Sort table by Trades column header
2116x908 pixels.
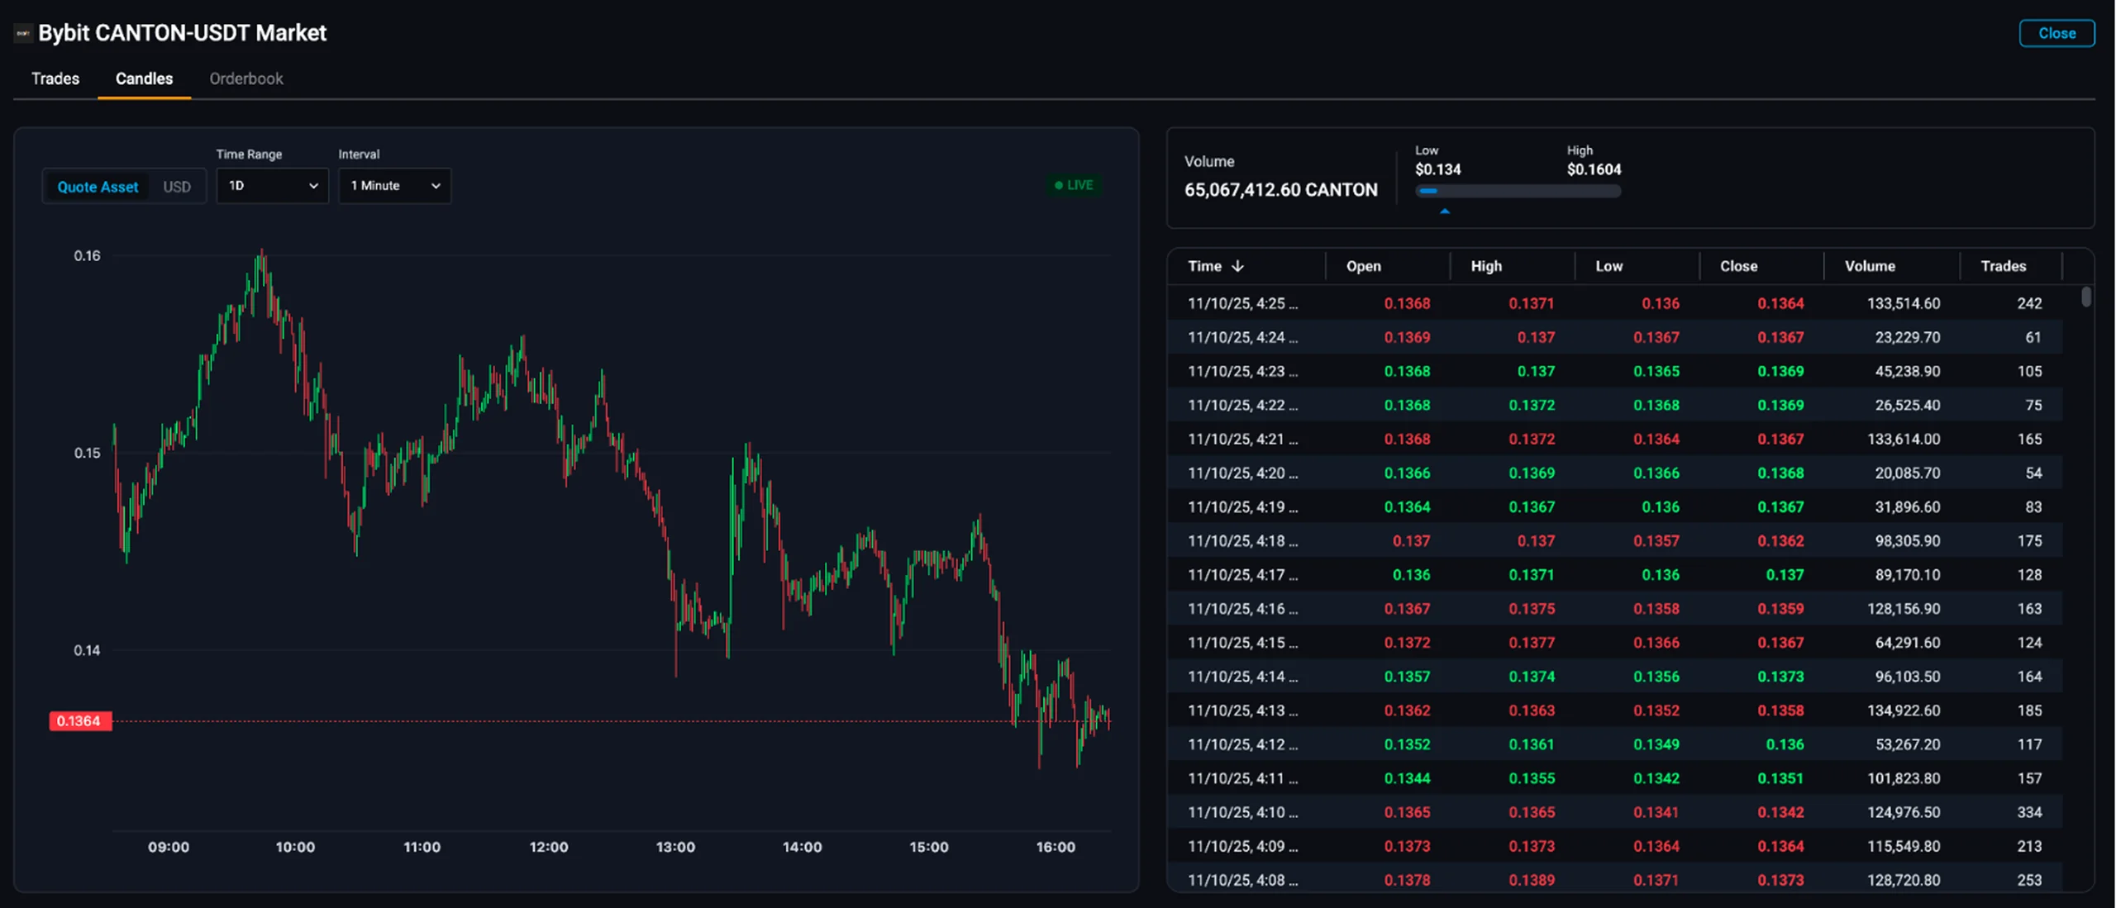2003,266
